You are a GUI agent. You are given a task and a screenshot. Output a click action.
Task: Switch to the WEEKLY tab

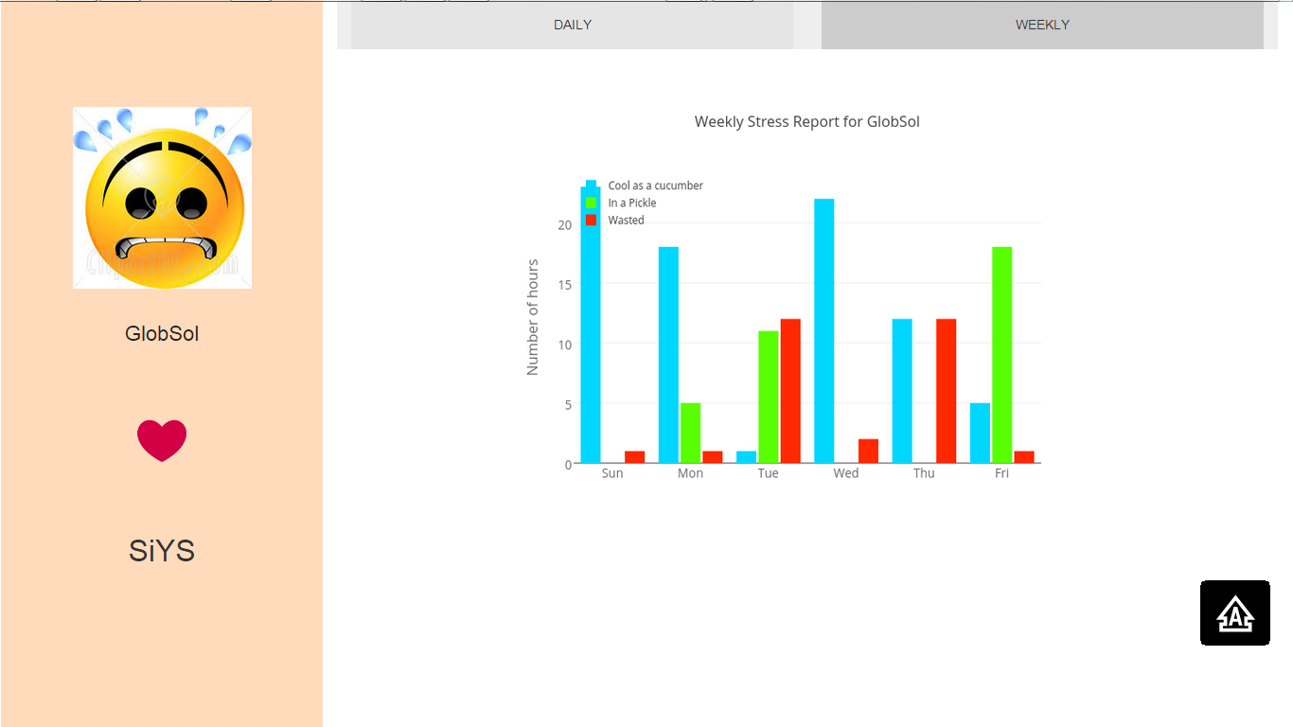(x=1042, y=25)
